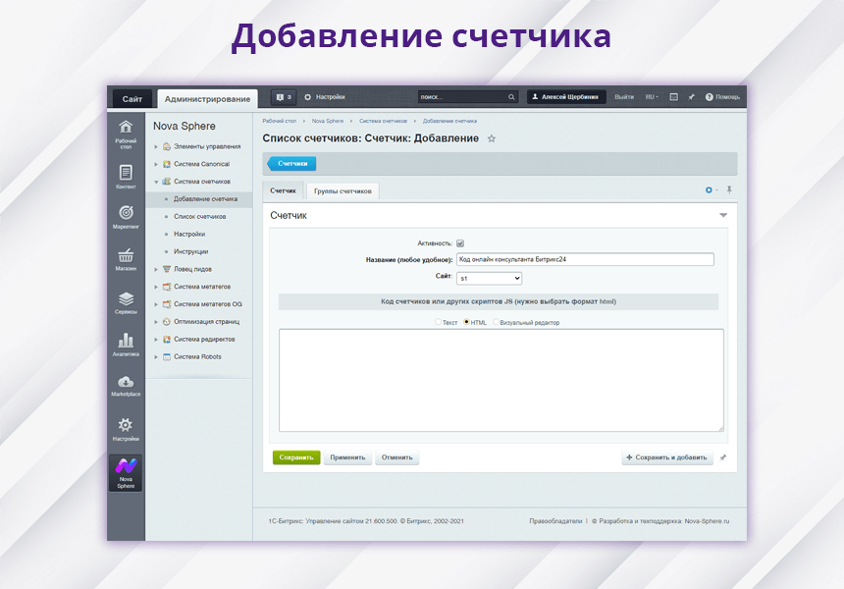The image size is (844, 589).
Task: Click the Рабочий стол home icon
Action: (x=125, y=129)
